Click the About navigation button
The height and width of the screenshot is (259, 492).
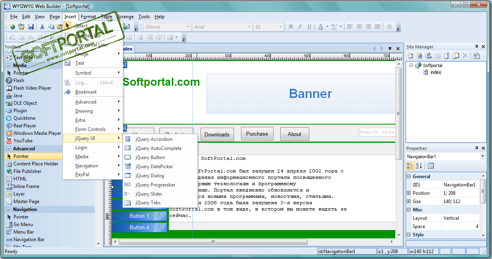pos(295,134)
